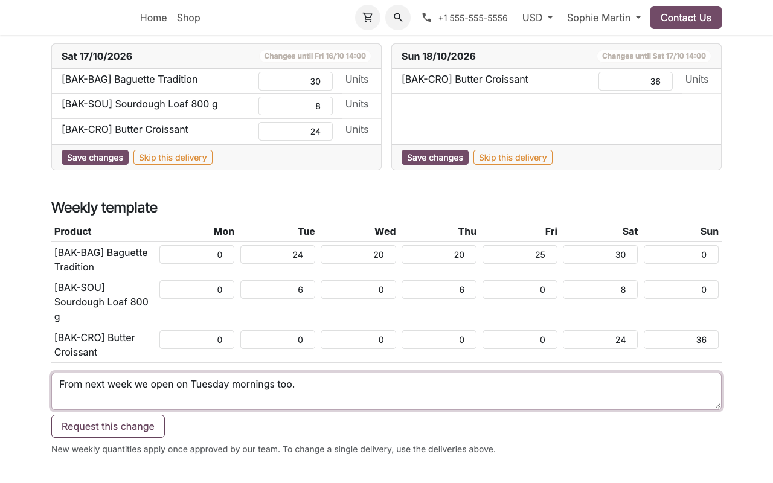This screenshot has height=483, width=773.
Task: Click the template note text area
Action: [x=386, y=391]
